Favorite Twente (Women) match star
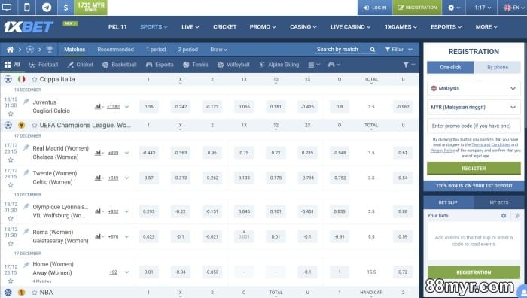This screenshot has width=527, height=298. pyautogui.click(x=11, y=185)
